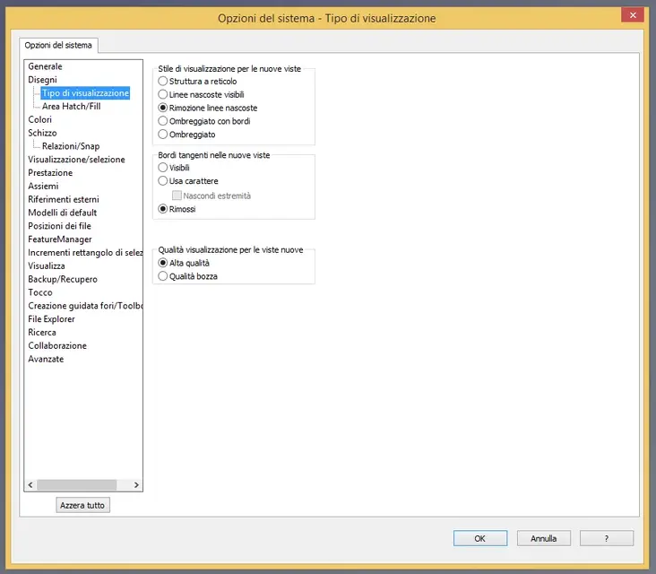Toggle the Nascondi estremità checkbox
Screen dimensions: 656x574
tap(177, 196)
